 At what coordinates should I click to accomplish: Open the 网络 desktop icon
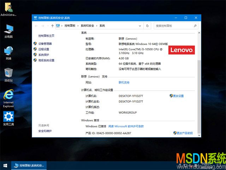8,53
